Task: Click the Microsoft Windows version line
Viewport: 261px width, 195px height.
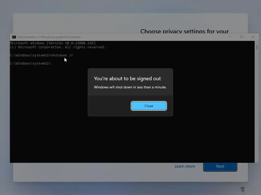Action: [53, 43]
